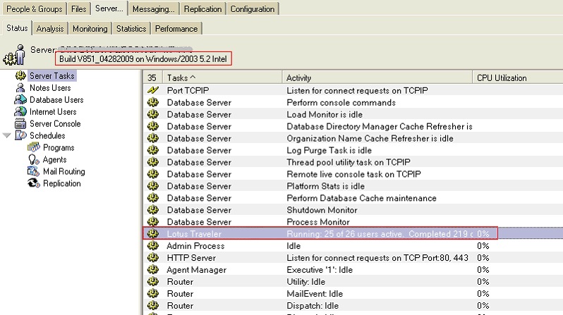Click the Replication icon under Schedules
The height and width of the screenshot is (315, 563).
[33, 183]
